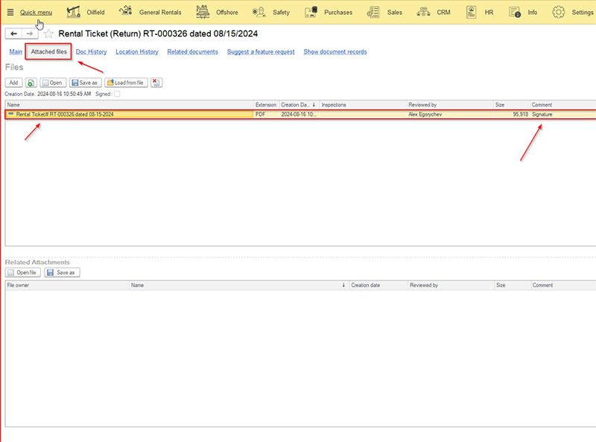
Task: Switch to the Attached files tab
Action: coord(48,51)
